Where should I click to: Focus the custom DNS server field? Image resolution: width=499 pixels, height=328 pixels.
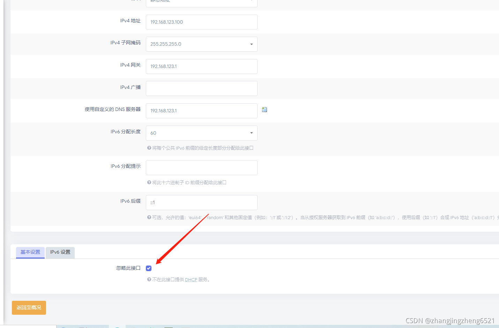[202, 111]
